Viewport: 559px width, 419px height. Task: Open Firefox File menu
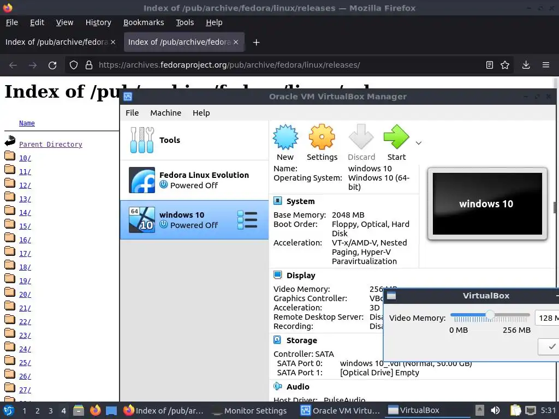(x=12, y=22)
